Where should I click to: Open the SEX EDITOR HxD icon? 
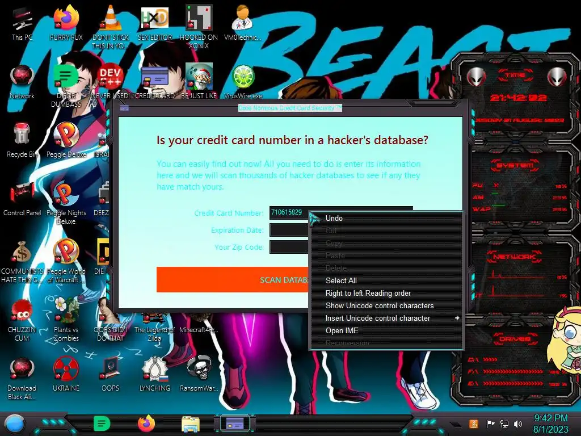pos(155,23)
